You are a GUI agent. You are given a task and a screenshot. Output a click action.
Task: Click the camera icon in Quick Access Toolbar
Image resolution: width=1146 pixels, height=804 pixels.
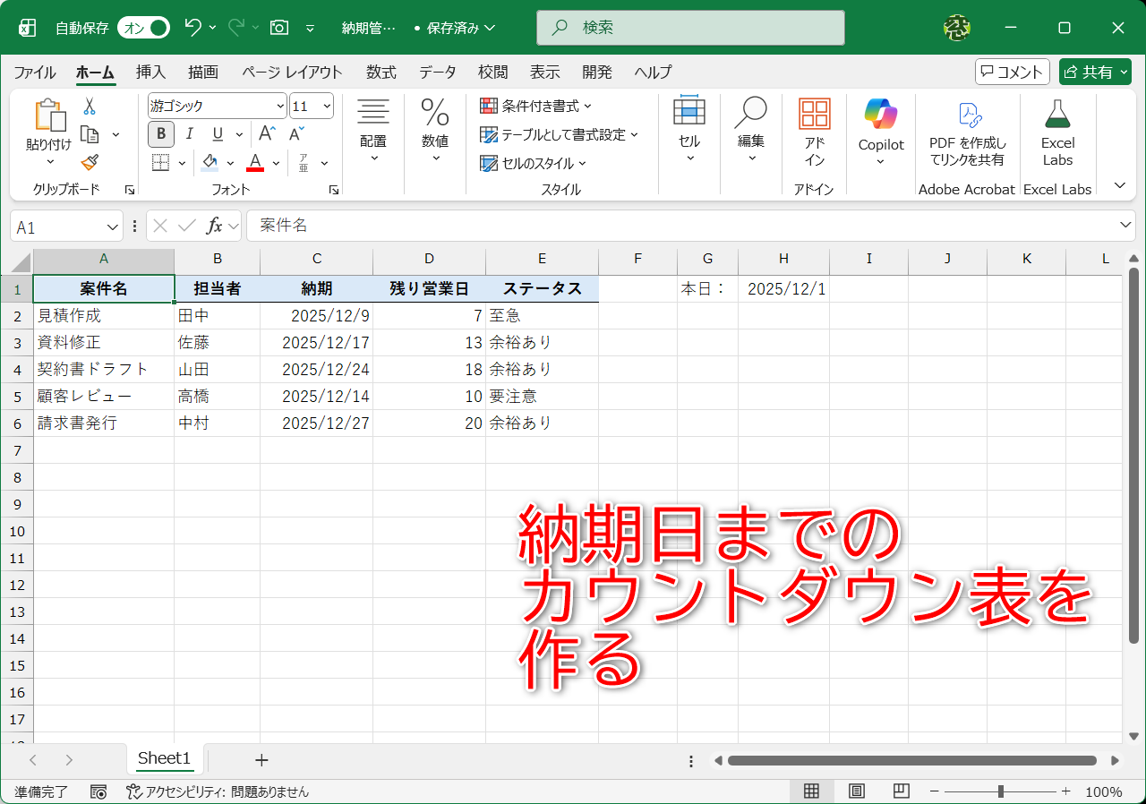278,27
